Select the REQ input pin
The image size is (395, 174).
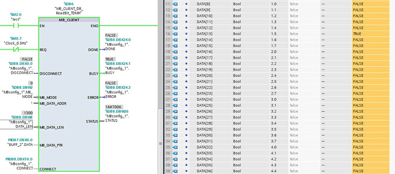point(43,50)
